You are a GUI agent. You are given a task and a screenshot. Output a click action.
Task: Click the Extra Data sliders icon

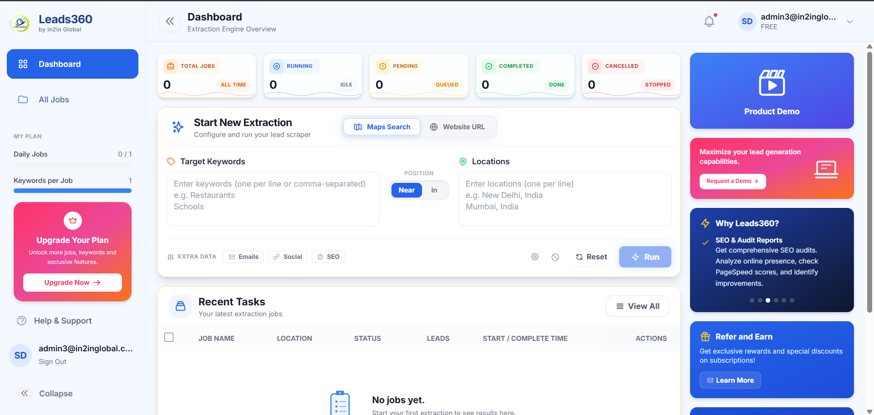[171, 257]
